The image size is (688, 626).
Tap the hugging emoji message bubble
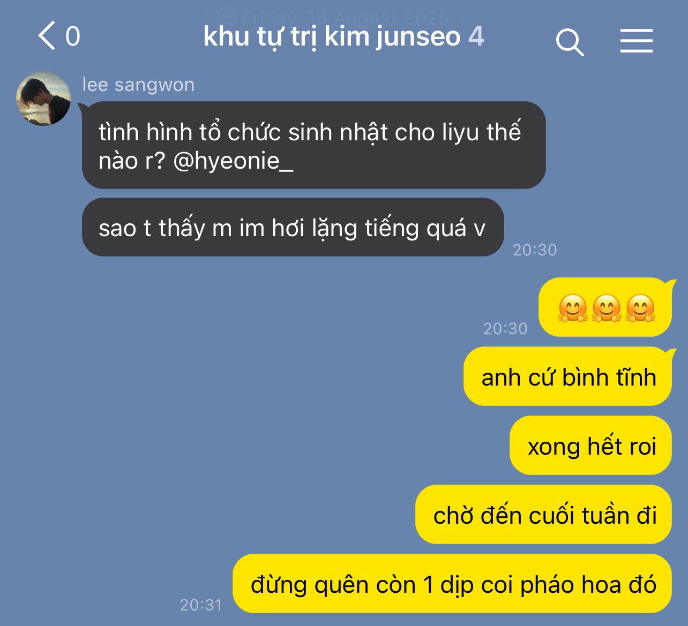[605, 307]
